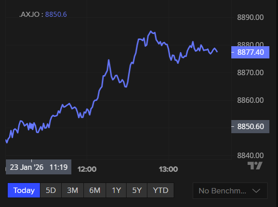Screen dimensions: 278x207
Task: Click the 13:00 time axis label
Action: 168,169
